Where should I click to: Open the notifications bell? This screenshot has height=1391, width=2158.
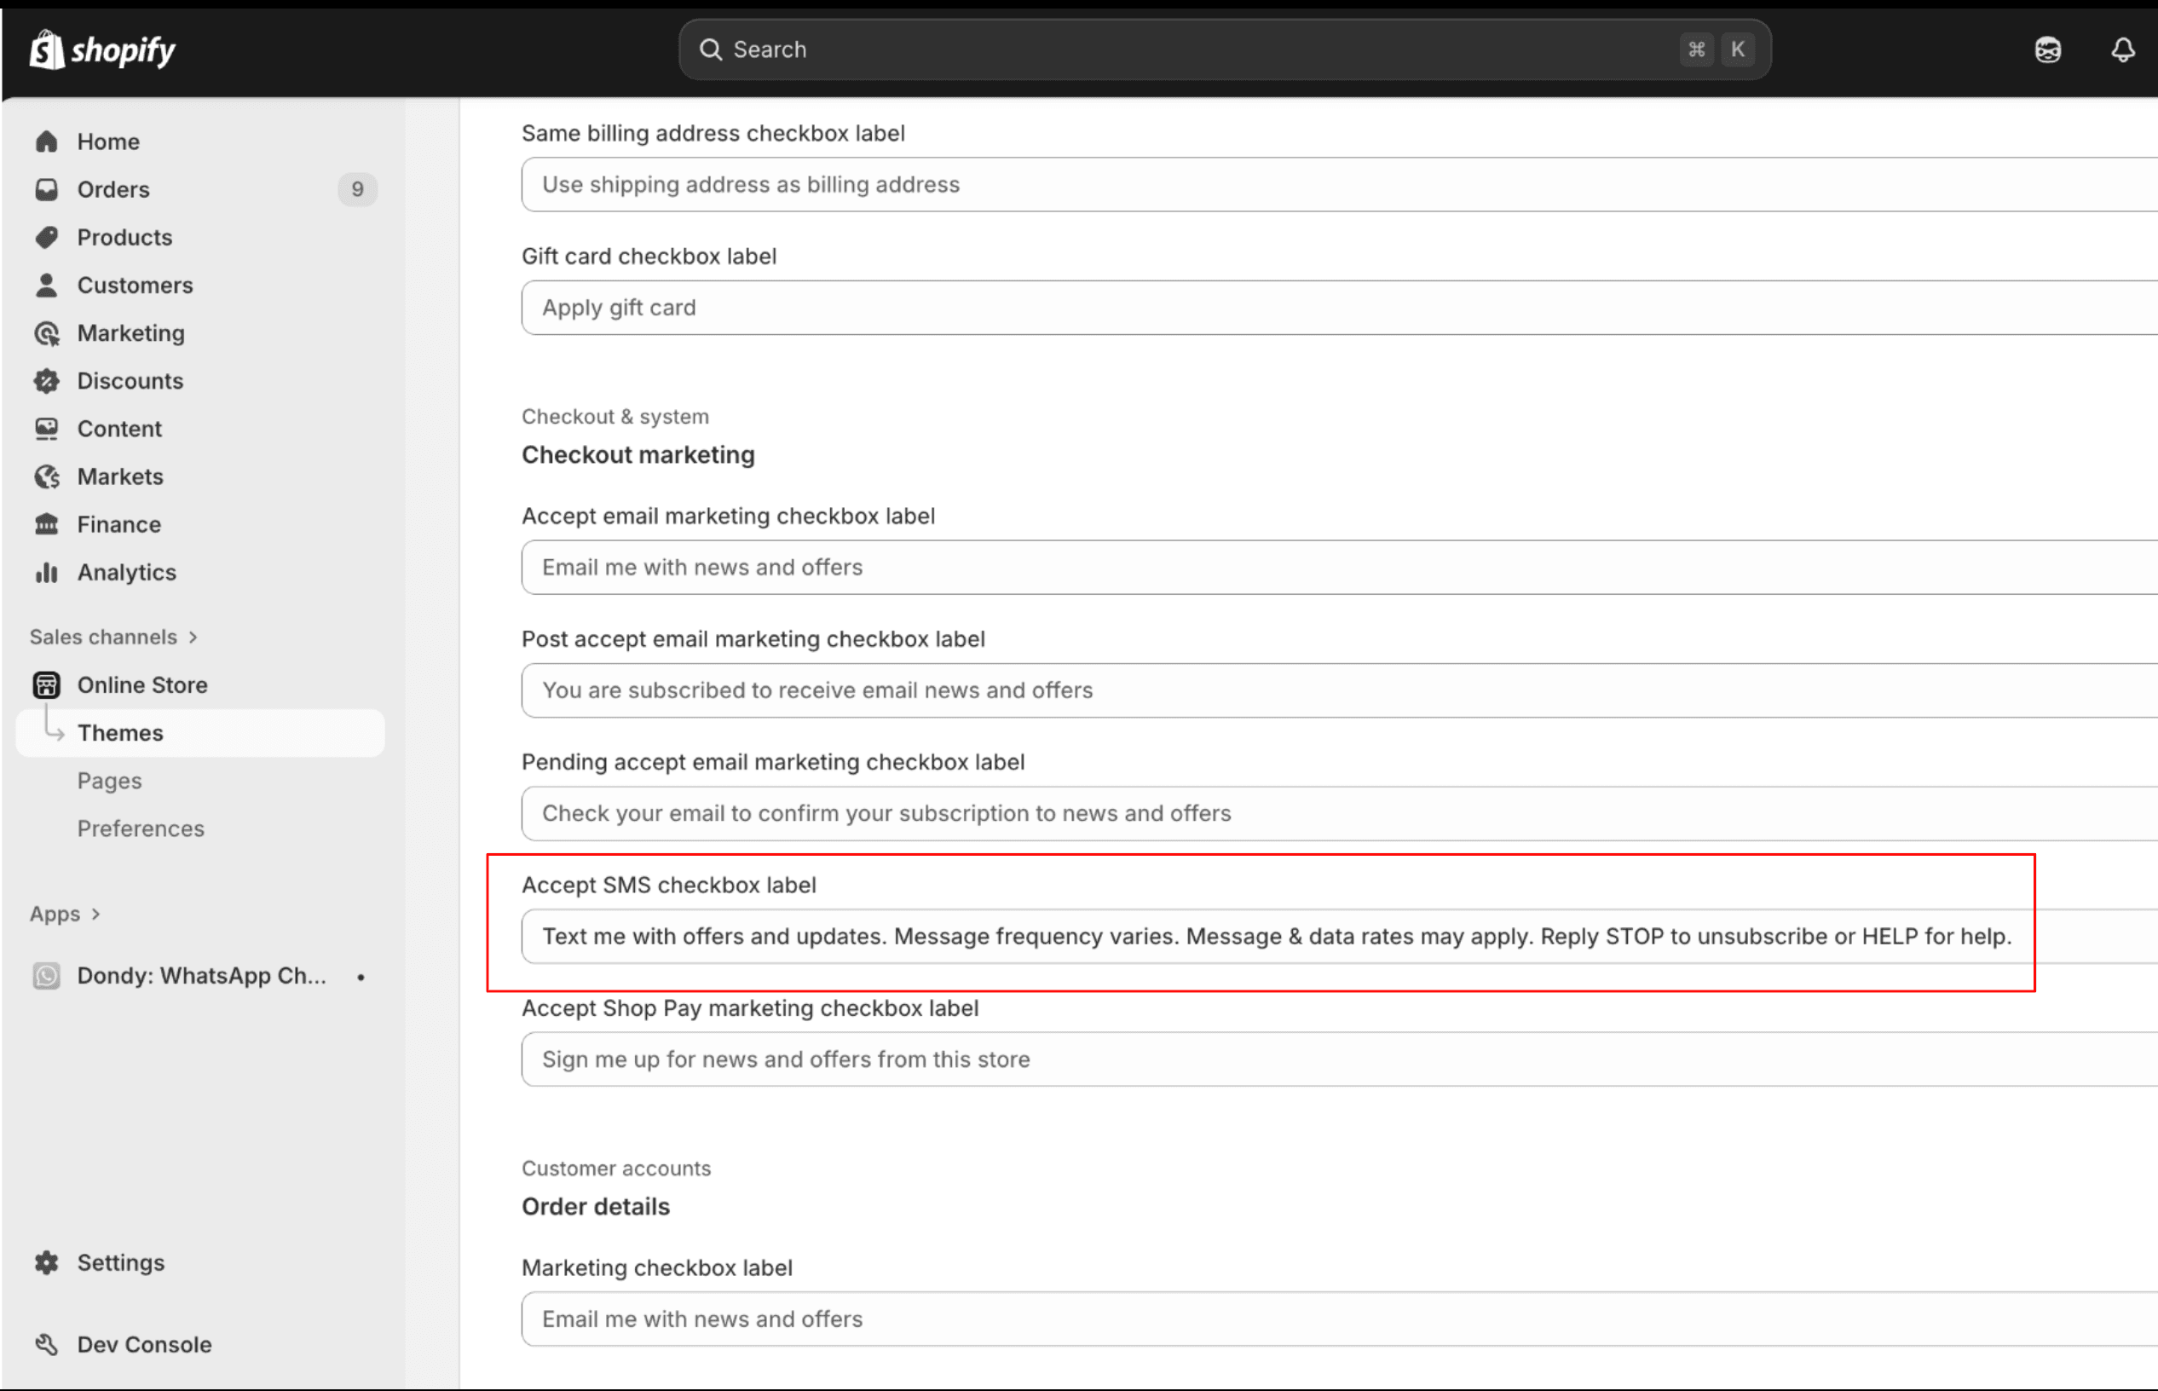(2124, 49)
